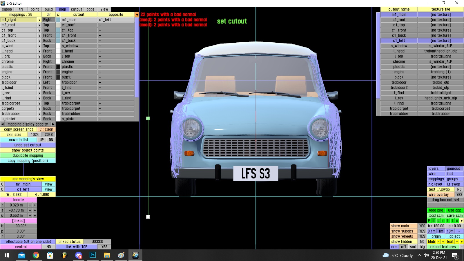Open the Windows Start menu
464x261 pixels.
[x=7, y=255]
